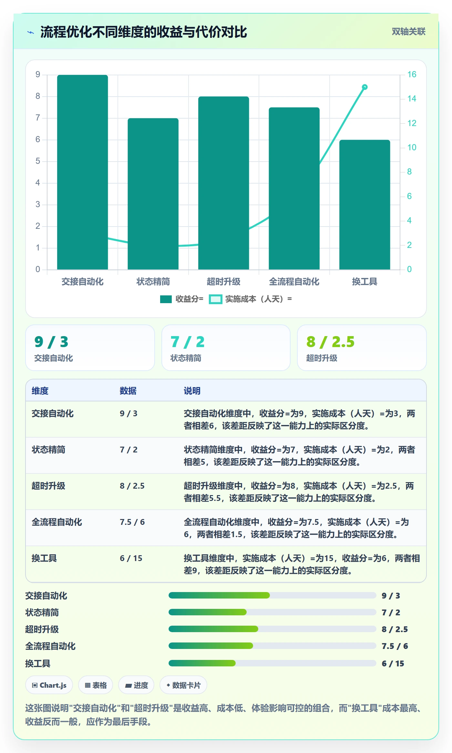
Task: Select the Chart.js tag chip
Action: click(49, 685)
